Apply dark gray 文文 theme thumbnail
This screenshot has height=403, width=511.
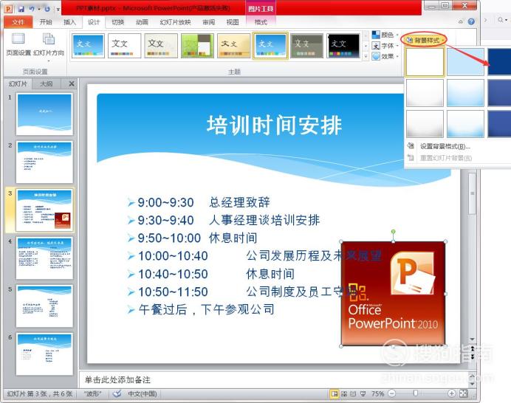coord(306,46)
